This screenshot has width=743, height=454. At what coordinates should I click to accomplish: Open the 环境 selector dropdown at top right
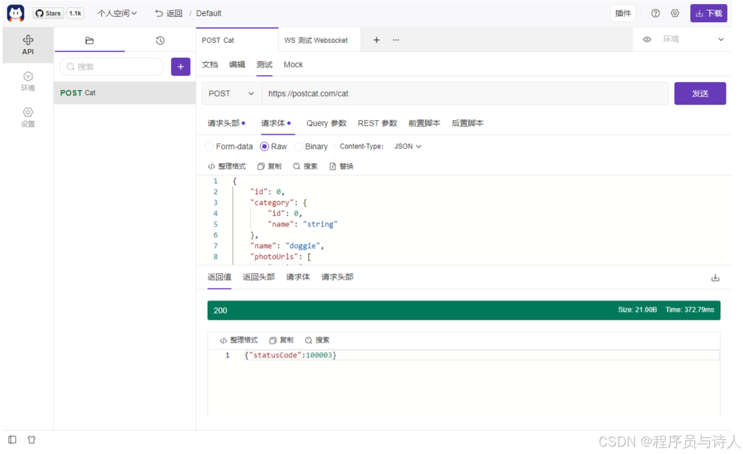coord(692,39)
